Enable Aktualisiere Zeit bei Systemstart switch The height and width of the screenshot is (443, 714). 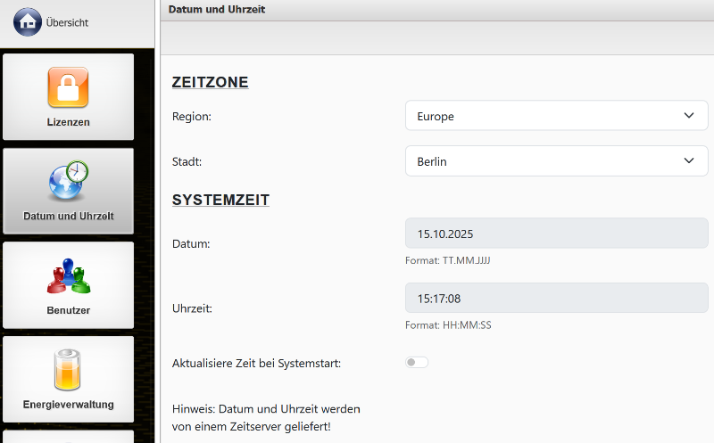coord(416,363)
